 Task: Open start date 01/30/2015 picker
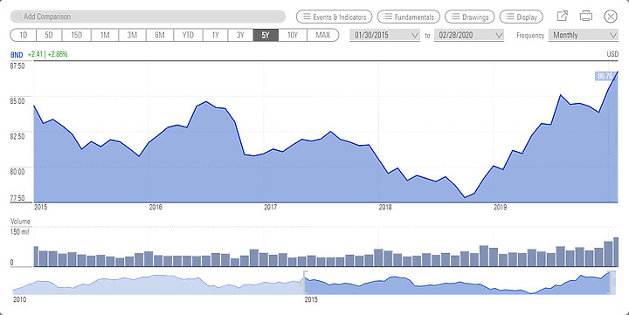click(x=384, y=35)
